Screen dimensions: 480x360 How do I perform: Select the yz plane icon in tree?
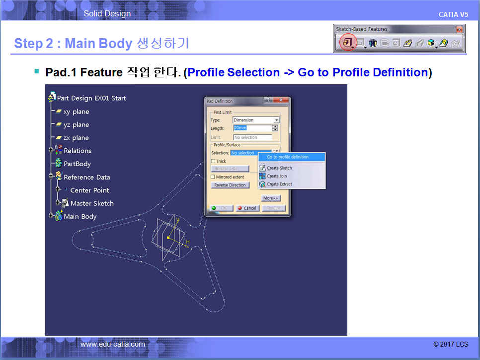coord(59,124)
